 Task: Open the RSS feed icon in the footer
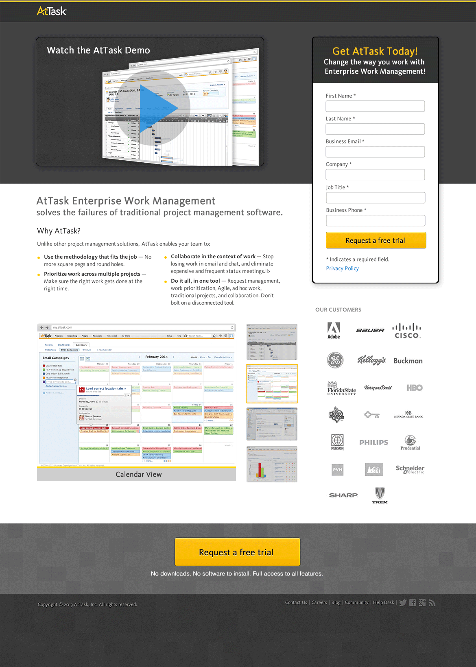click(432, 603)
